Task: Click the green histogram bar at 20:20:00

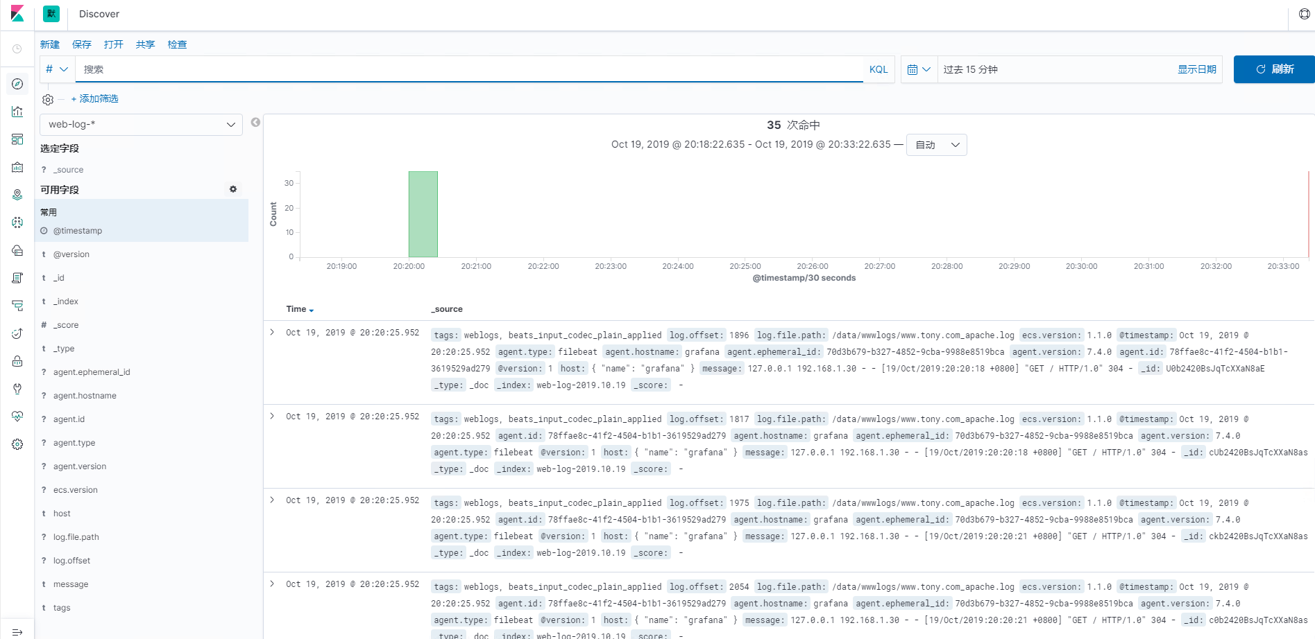Action: click(x=423, y=214)
